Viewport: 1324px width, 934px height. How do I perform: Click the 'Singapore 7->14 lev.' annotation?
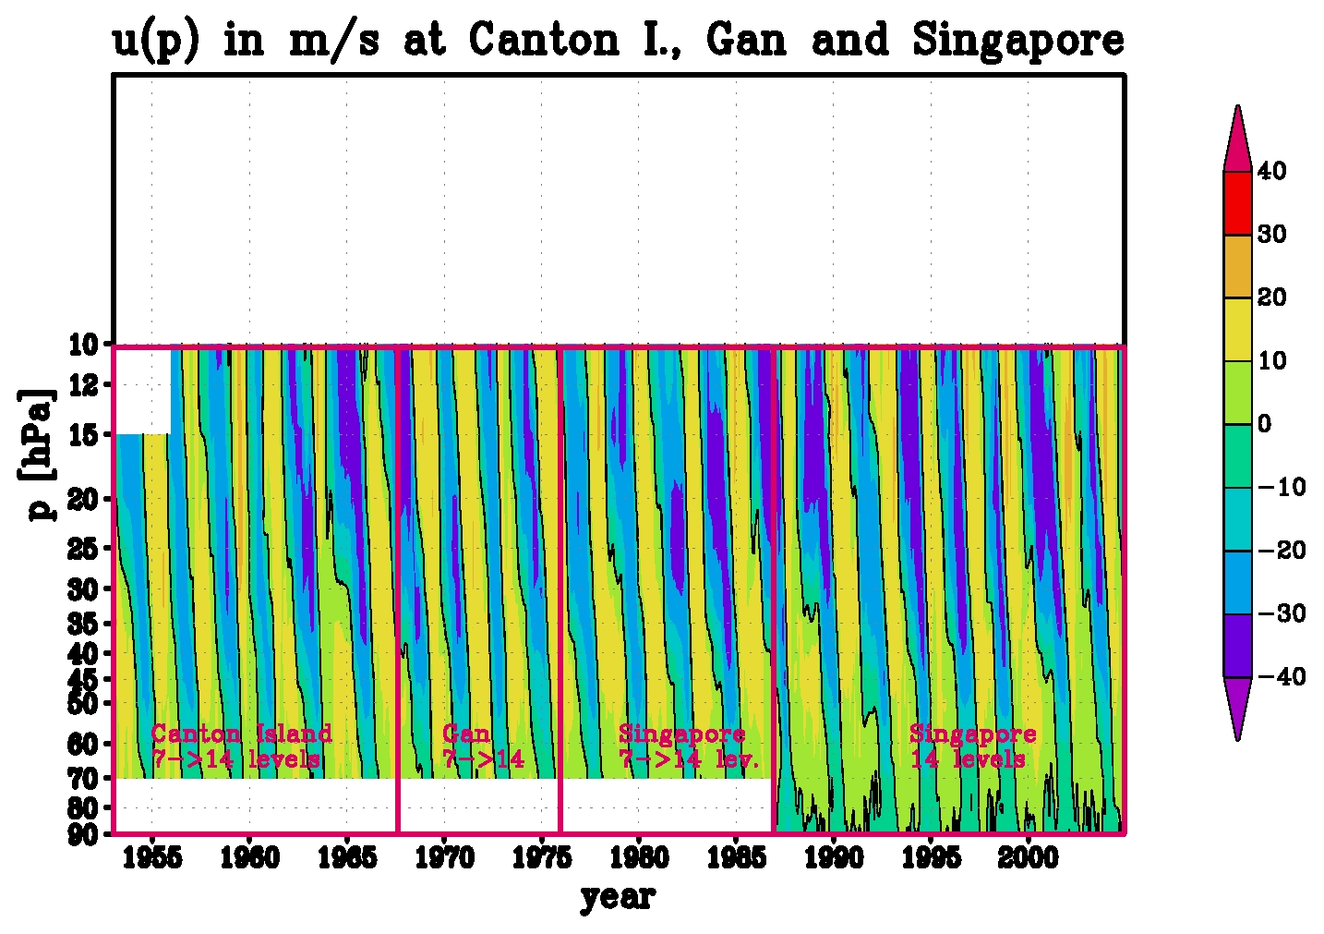pyautogui.click(x=689, y=746)
